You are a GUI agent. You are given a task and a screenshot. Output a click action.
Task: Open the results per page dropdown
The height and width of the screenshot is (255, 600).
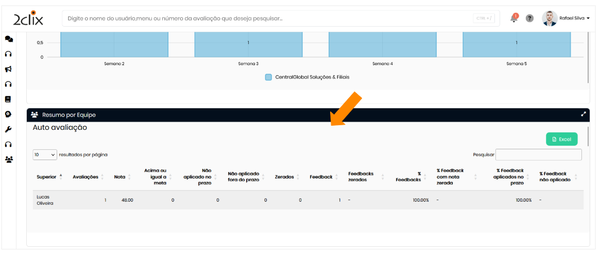click(x=45, y=154)
